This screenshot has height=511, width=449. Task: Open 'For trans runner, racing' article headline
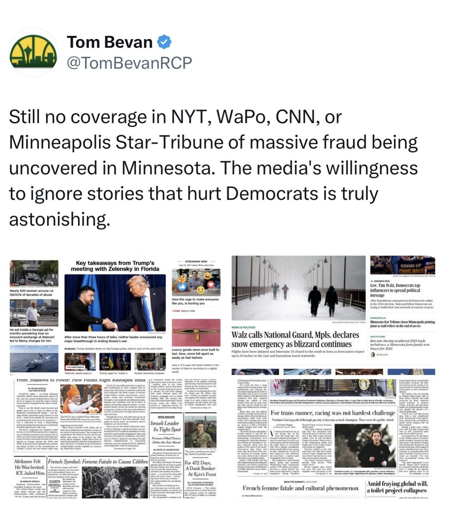click(x=333, y=413)
